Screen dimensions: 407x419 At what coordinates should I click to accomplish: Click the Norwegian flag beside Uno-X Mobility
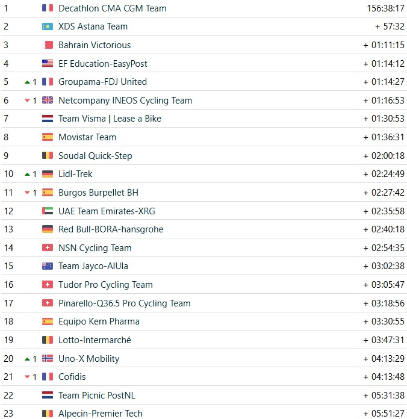pyautogui.click(x=48, y=358)
